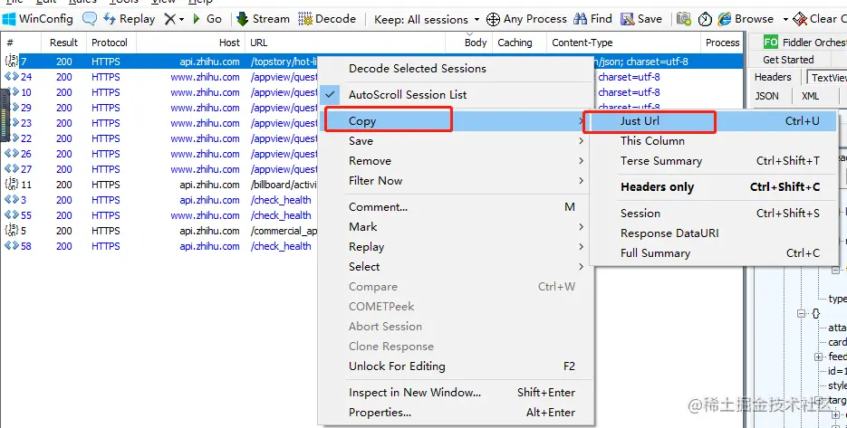Expand the Filter Now submenu
Screen dimensions: 847x428
pyautogui.click(x=456, y=181)
